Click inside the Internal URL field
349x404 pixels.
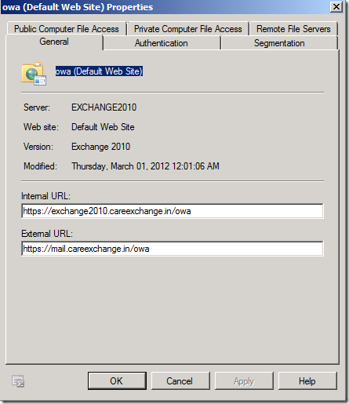point(173,211)
